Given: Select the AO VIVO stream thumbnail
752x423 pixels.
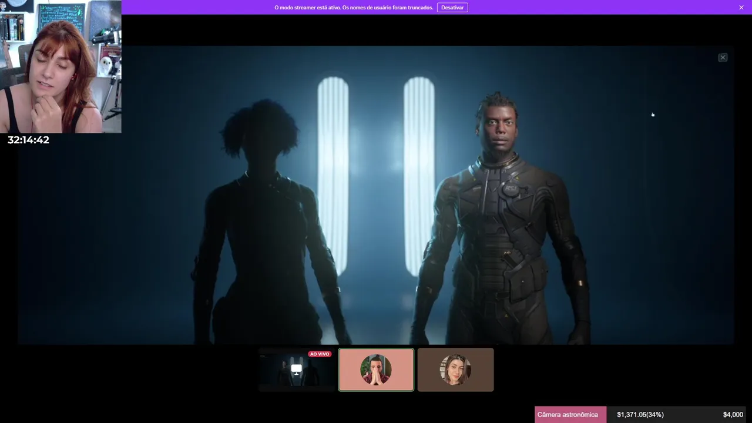Looking at the screenshot, I should (x=297, y=370).
